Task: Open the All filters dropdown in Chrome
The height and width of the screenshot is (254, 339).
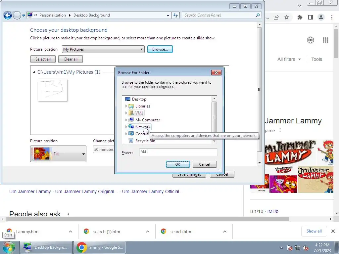Action: point(289,59)
